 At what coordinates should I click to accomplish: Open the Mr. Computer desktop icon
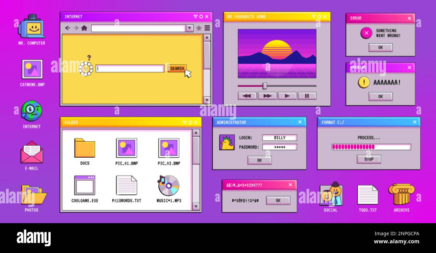click(32, 27)
